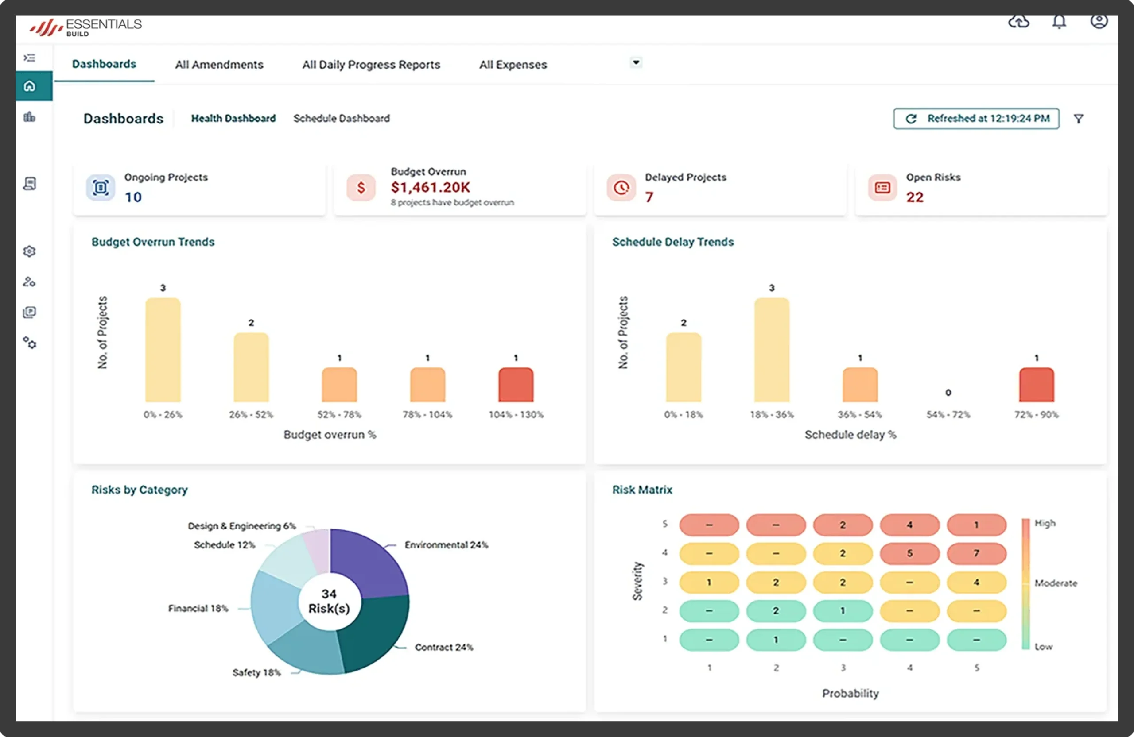Image resolution: width=1134 pixels, height=737 pixels.
Task: Click the red 104%-130% budget bar
Action: pos(516,385)
